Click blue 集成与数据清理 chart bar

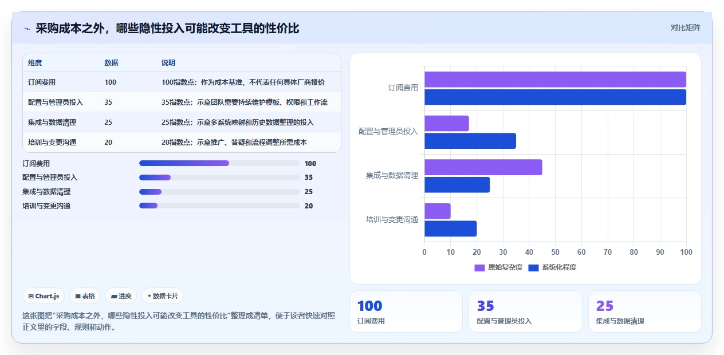[x=457, y=185]
